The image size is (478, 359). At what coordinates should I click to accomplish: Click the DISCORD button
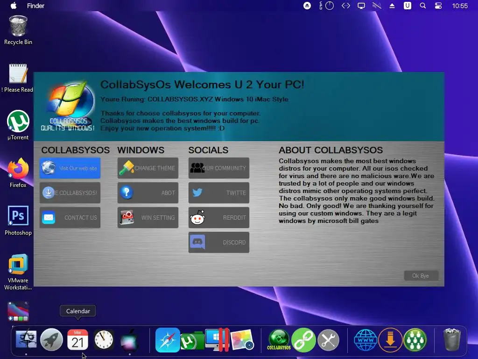tap(219, 243)
